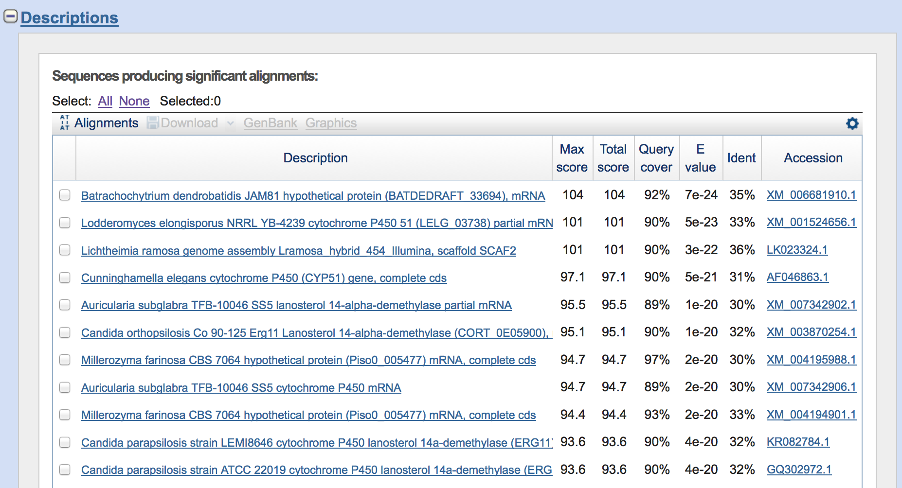Image resolution: width=902 pixels, height=488 pixels.
Task: Open accession XM_006681910.1
Action: coord(812,195)
